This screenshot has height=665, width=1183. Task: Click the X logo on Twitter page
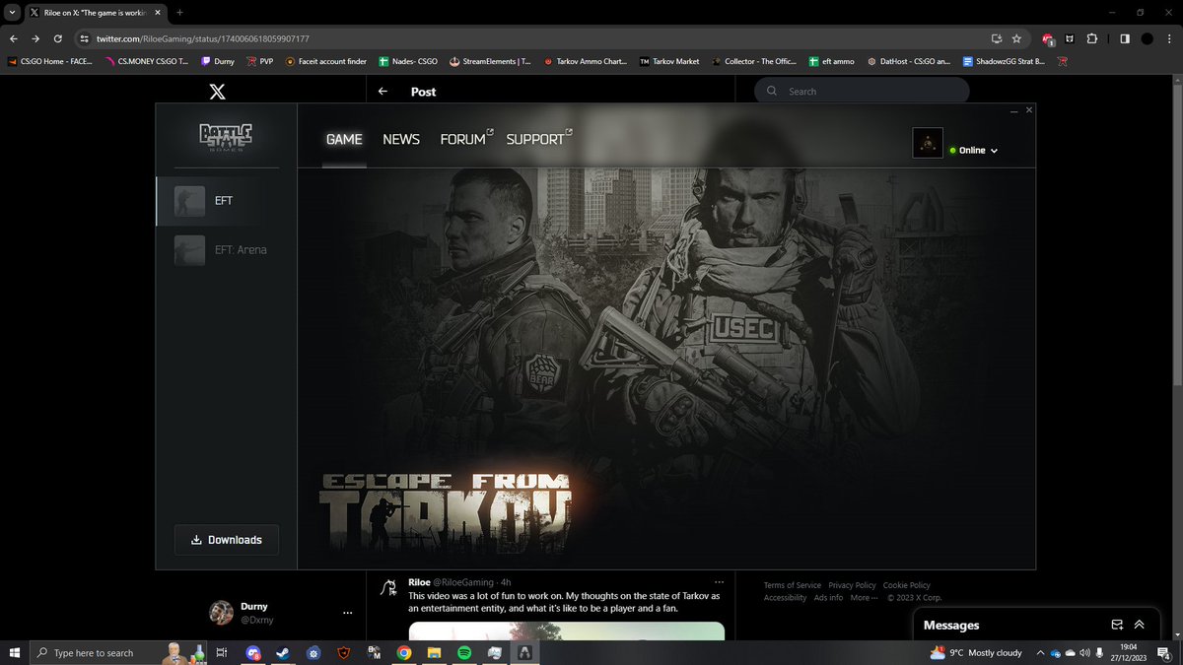[217, 92]
